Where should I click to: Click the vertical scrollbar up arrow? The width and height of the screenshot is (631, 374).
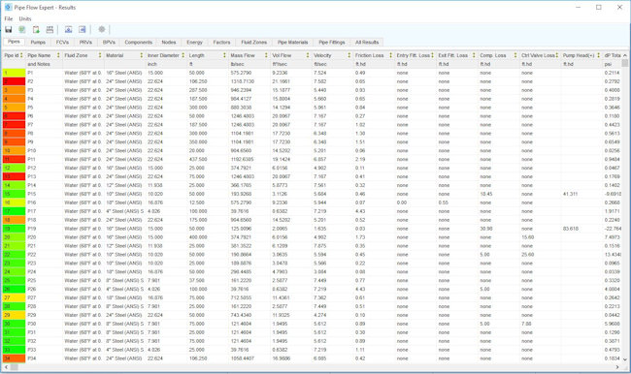pyautogui.click(x=625, y=55)
